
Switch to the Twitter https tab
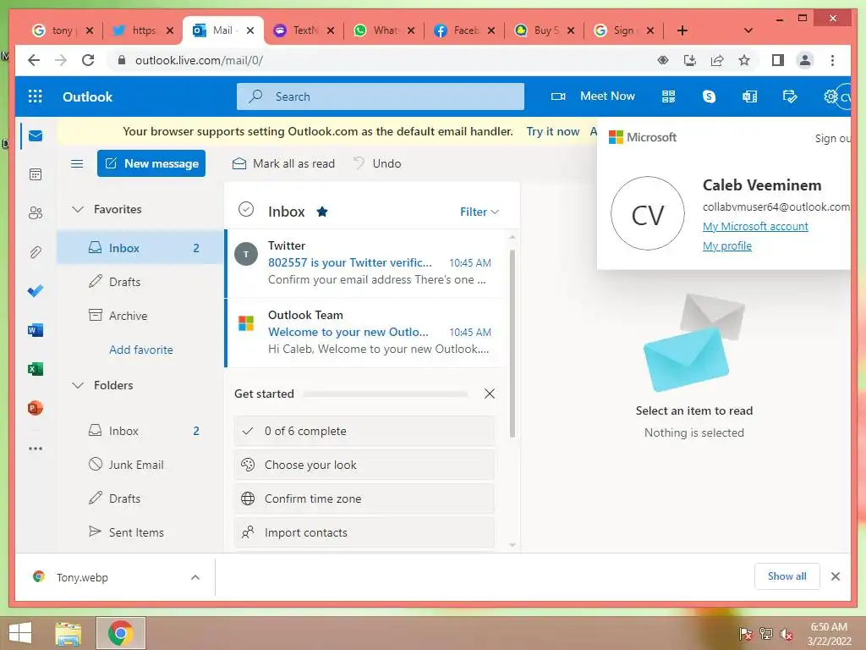tap(144, 30)
